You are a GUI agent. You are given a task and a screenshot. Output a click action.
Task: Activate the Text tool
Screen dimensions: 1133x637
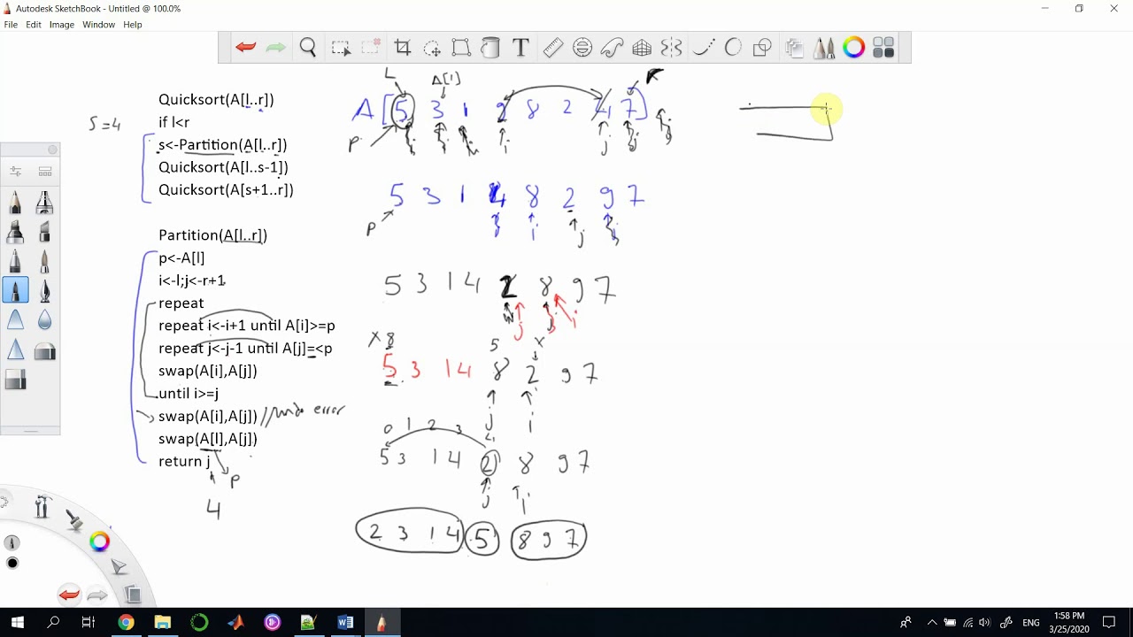tap(520, 48)
